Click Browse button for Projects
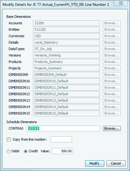Screen dimensions: 130x171 (x=112, y=68)
